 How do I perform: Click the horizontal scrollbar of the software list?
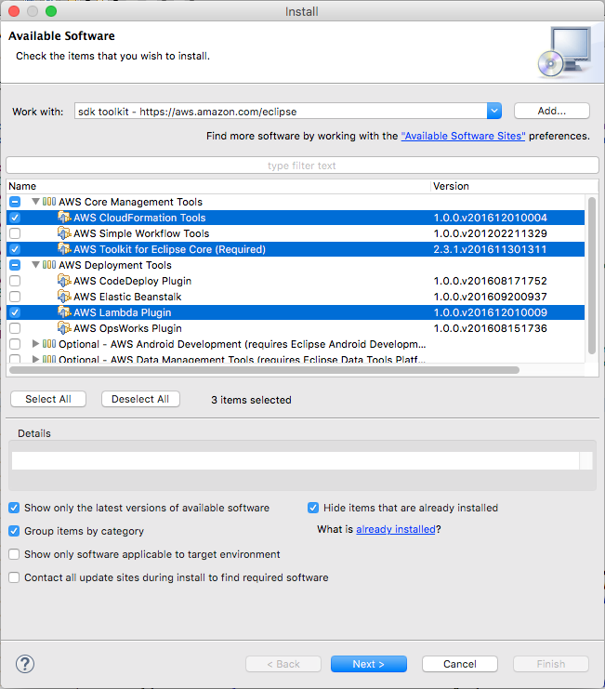(264, 370)
